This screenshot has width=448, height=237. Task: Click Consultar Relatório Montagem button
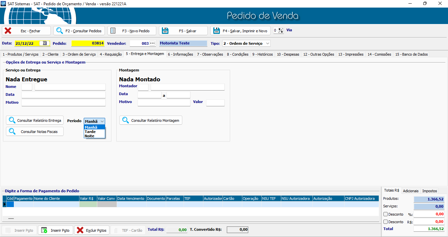click(x=151, y=120)
